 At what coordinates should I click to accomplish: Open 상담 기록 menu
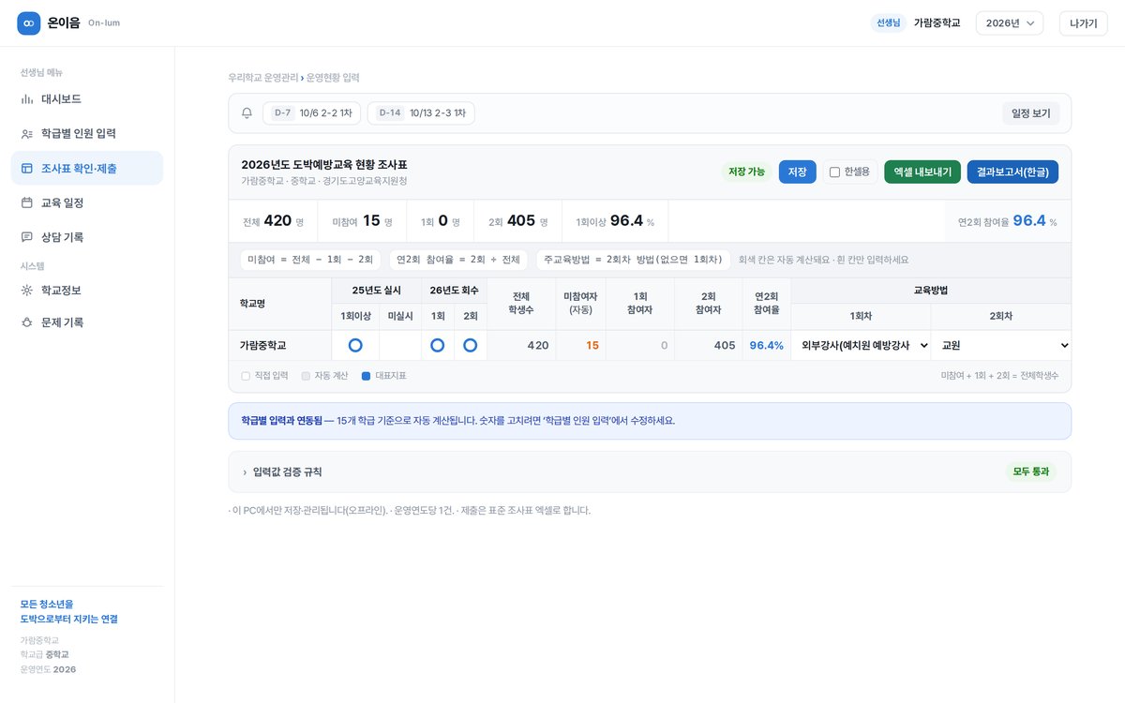[87, 237]
